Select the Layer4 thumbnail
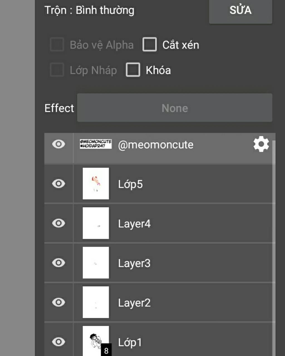Image resolution: width=285 pixels, height=356 pixels. pos(96,223)
